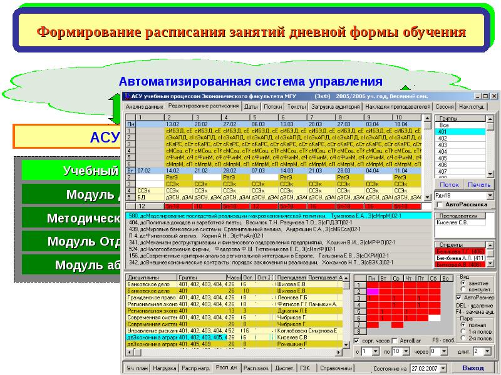Go to the Сессия tab
501x375 pixels.
[444, 107]
